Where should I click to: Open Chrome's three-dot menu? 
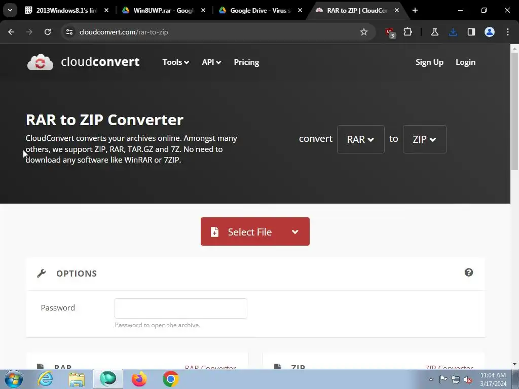(x=508, y=32)
